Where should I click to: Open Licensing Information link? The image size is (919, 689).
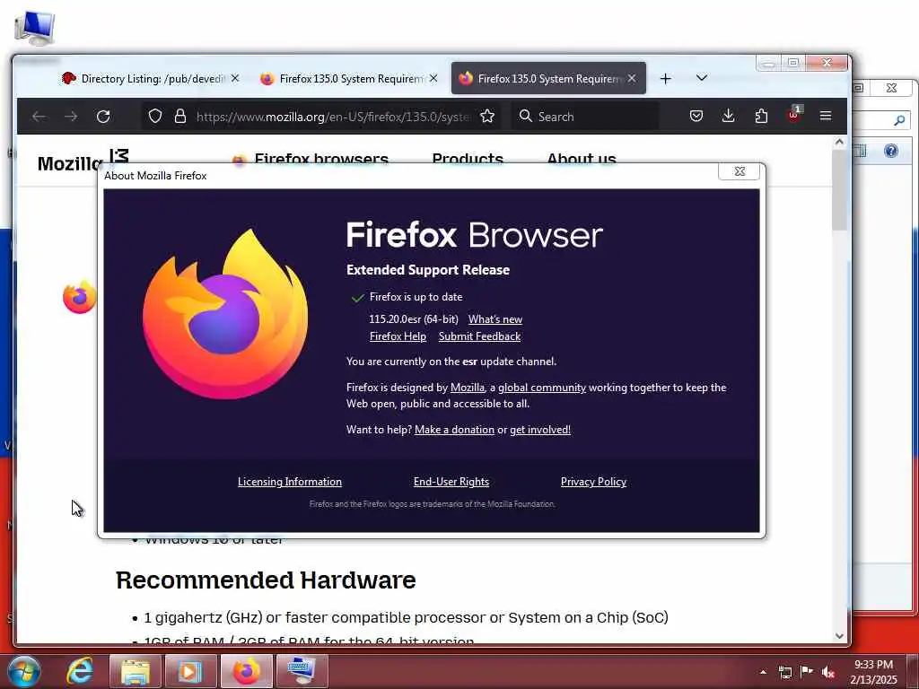(x=290, y=482)
